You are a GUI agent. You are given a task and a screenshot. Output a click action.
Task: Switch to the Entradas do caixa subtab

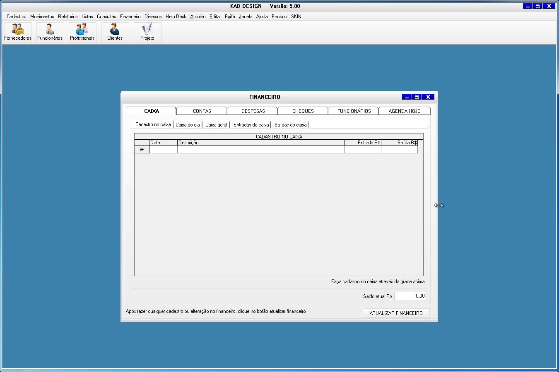251,124
